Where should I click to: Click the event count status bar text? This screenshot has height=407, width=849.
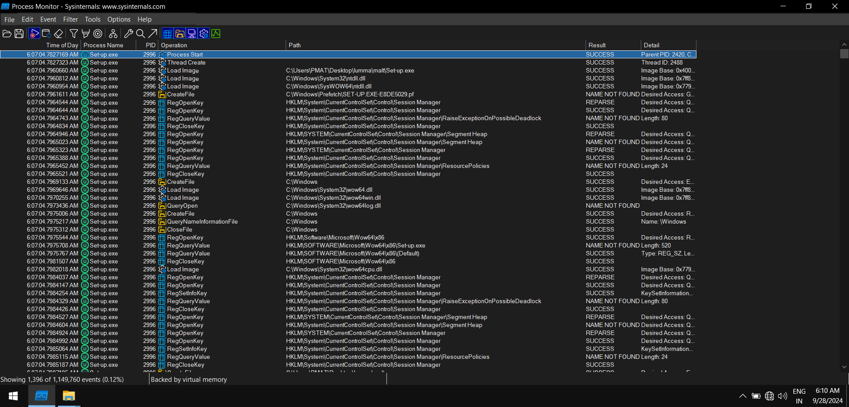(62, 379)
